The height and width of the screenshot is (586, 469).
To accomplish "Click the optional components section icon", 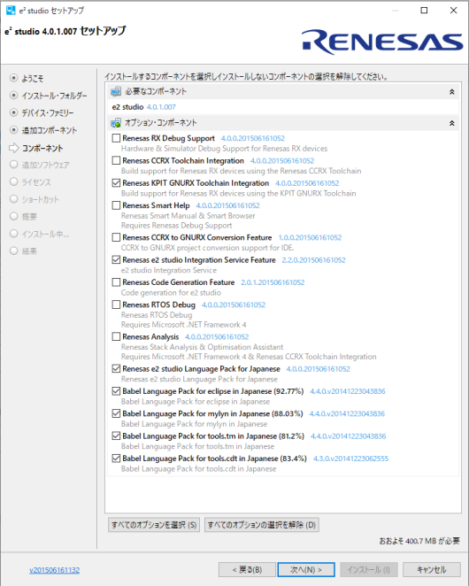I will coord(116,122).
